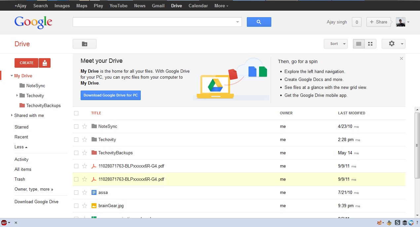Screen dimensions: 420x227
Task: Collapse the Less section in sidebar
Action: pyautogui.click(x=21, y=147)
